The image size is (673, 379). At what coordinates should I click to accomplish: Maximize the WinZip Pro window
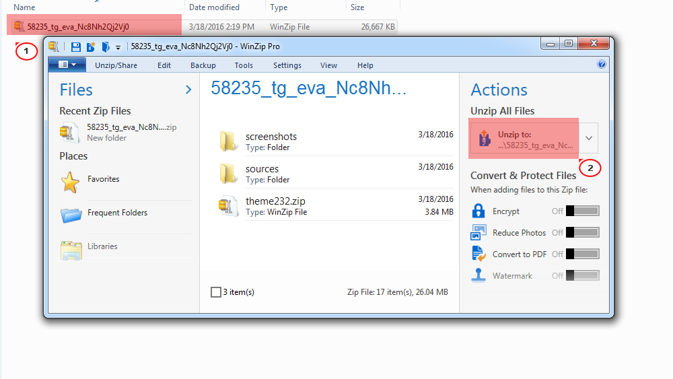point(569,43)
